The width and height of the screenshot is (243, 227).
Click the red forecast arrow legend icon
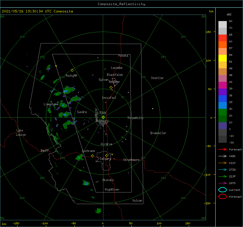pos(222,149)
